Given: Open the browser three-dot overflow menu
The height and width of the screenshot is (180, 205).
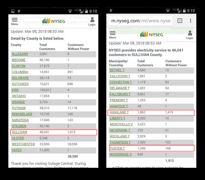Looking at the screenshot, I should [191, 21].
